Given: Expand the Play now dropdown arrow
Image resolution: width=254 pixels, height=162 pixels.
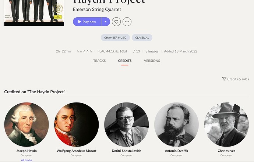Looking at the screenshot, I should (x=106, y=22).
